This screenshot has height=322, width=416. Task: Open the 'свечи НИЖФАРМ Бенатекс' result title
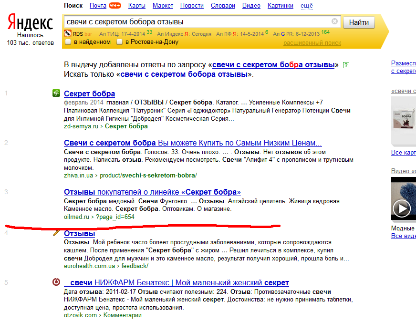[177, 283]
